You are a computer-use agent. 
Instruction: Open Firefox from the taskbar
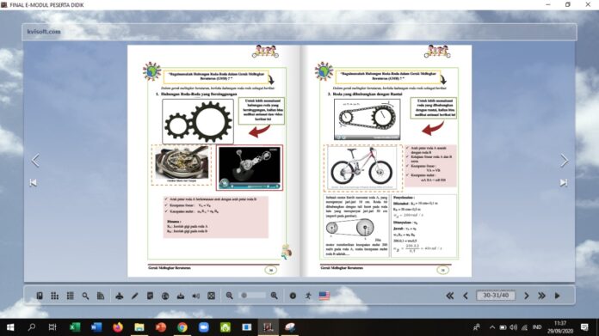118,327
